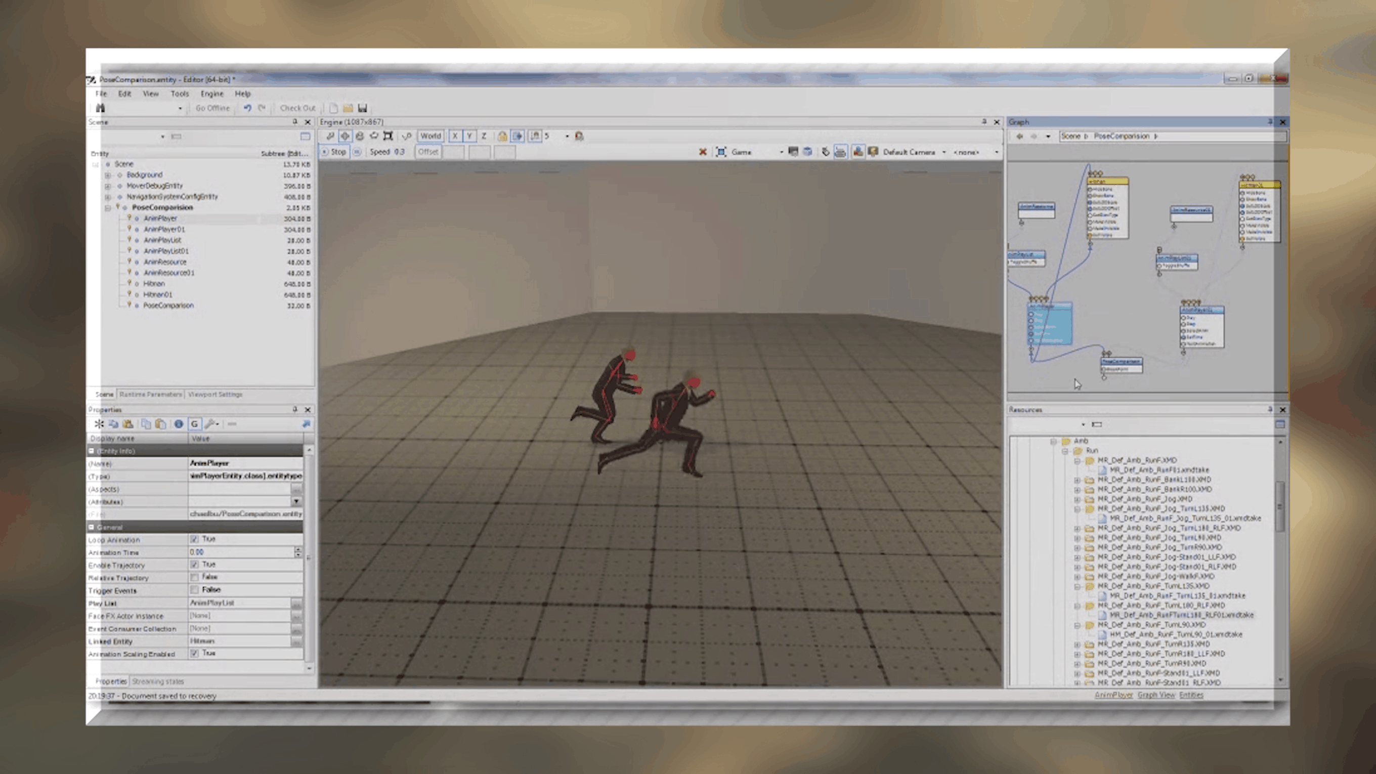
Task: Open the Default Camera dropdown
Action: click(944, 152)
